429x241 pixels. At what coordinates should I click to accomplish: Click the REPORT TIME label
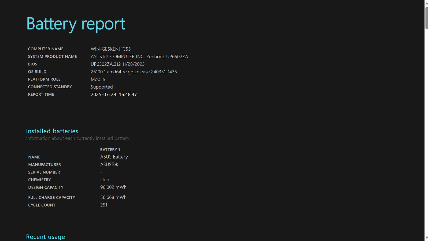(41, 95)
